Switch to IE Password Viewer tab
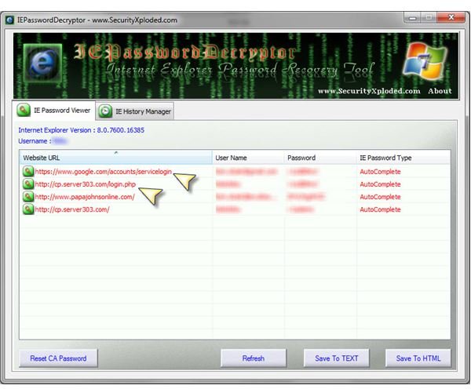The height and width of the screenshot is (389, 471). coord(53,110)
